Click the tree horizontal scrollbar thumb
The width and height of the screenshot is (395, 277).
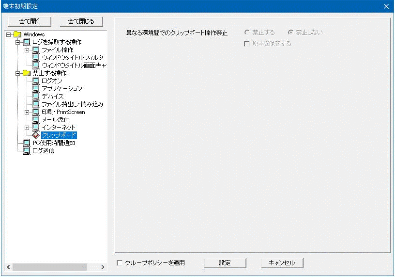tap(50, 267)
